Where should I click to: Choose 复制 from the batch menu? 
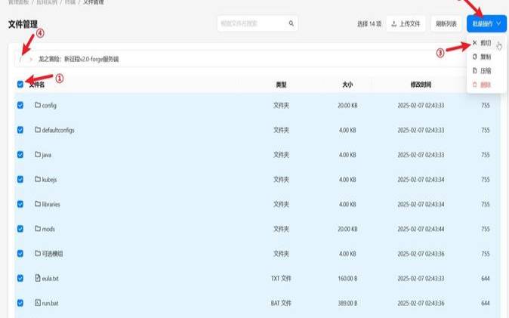click(485, 57)
